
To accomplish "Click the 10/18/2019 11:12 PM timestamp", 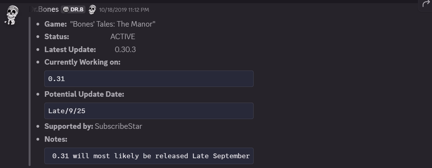I will [x=124, y=10].
